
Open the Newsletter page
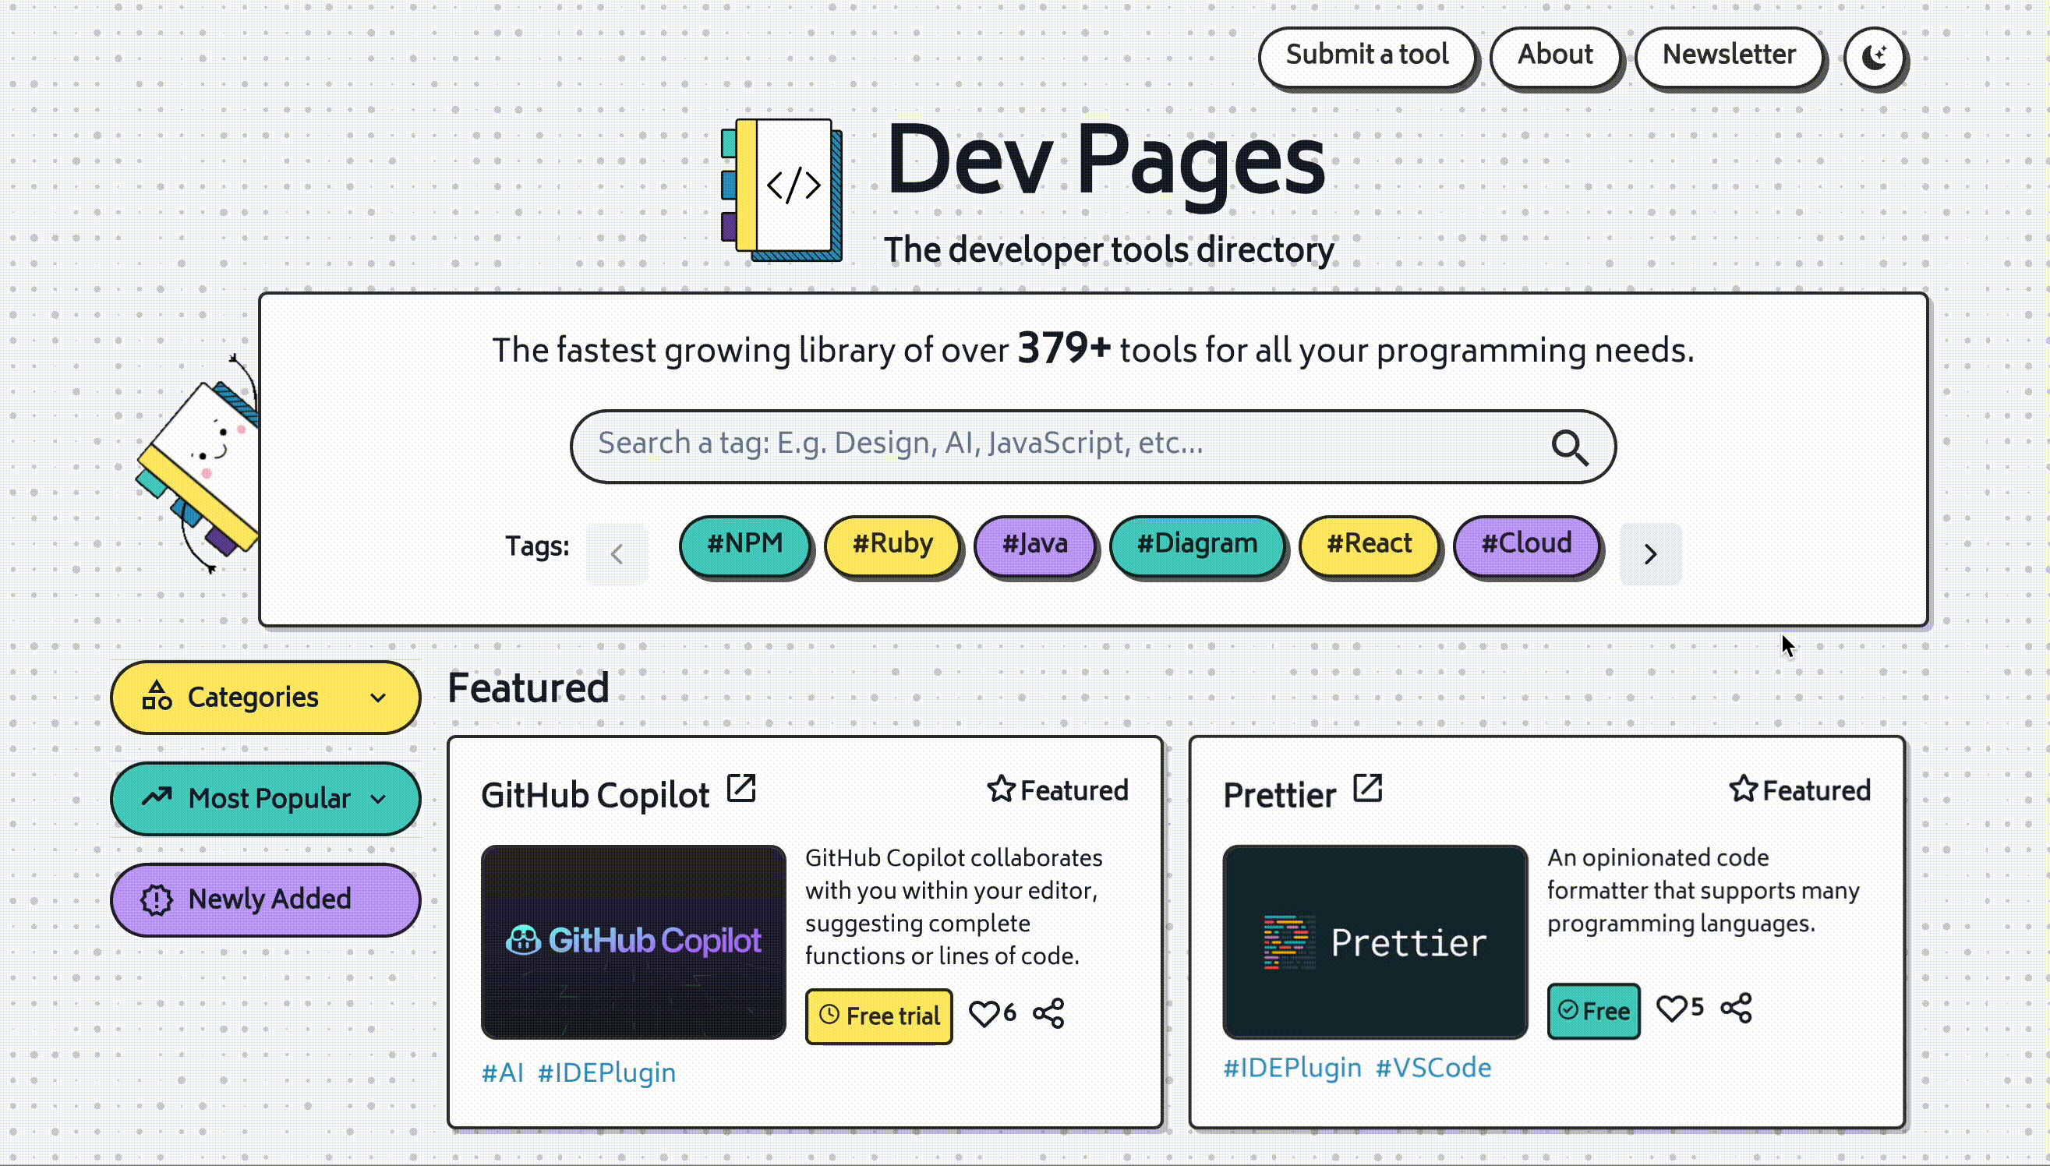tap(1729, 56)
